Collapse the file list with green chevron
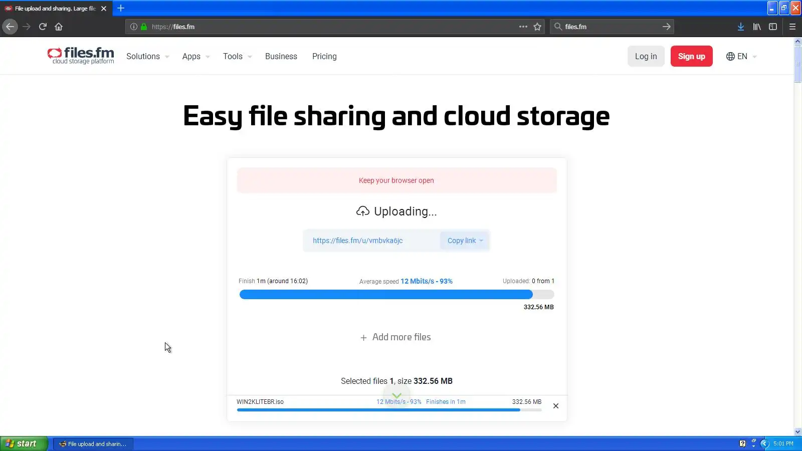The width and height of the screenshot is (802, 451). (396, 395)
